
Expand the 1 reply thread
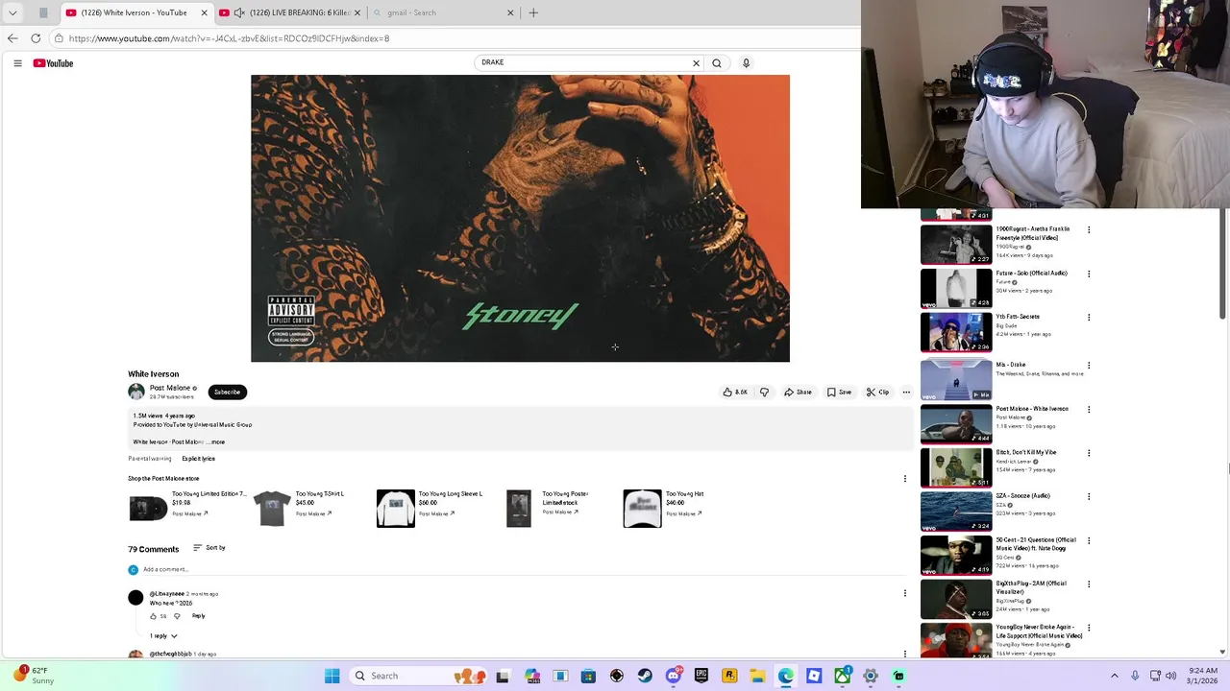click(163, 635)
